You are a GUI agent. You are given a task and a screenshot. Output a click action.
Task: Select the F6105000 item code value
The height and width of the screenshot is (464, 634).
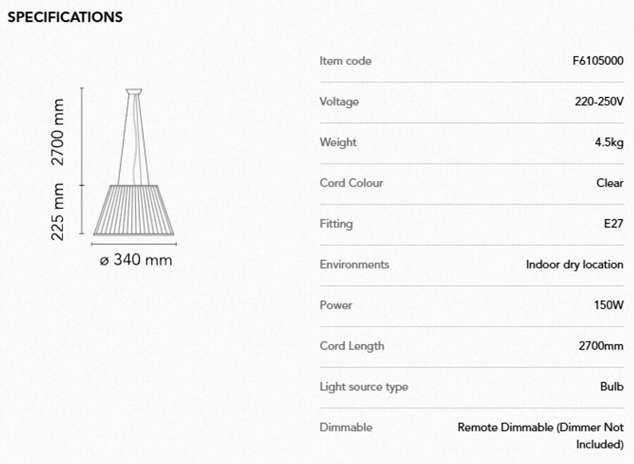pos(598,61)
